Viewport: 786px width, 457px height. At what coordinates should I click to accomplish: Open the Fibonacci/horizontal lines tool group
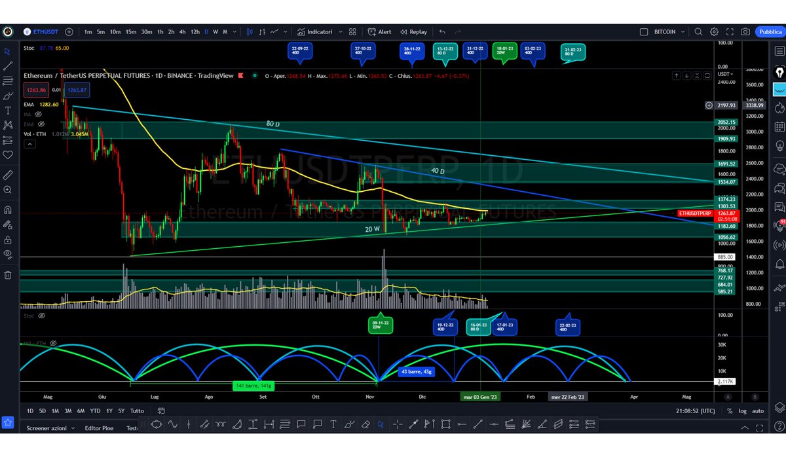pos(8,81)
